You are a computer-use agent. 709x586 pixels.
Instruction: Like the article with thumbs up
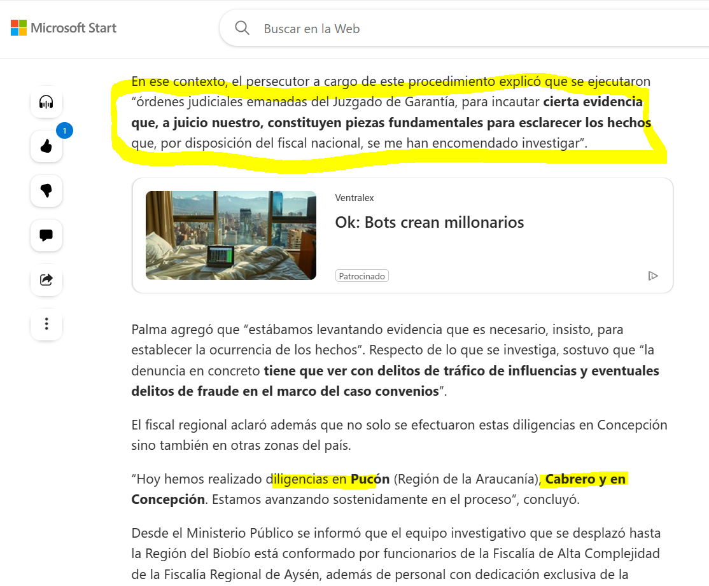(46, 146)
